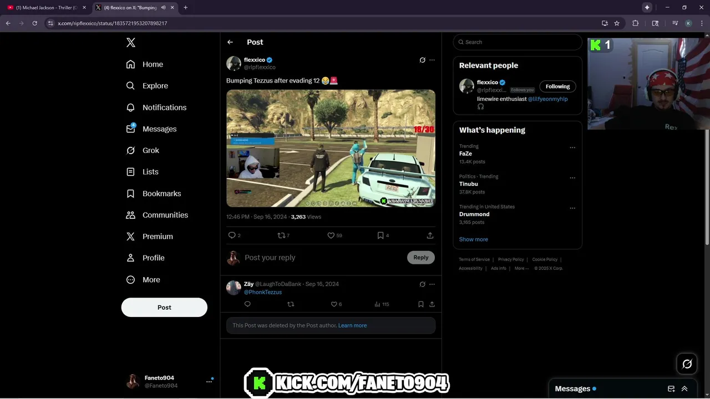Expand More footer links

tap(521, 268)
